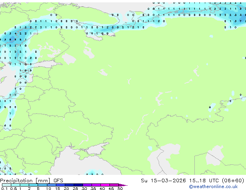
Task: Click the "Su" weekday abbreviation
Action: (144, 181)
